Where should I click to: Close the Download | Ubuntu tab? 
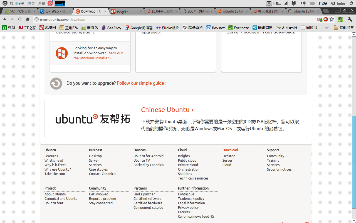106,11
